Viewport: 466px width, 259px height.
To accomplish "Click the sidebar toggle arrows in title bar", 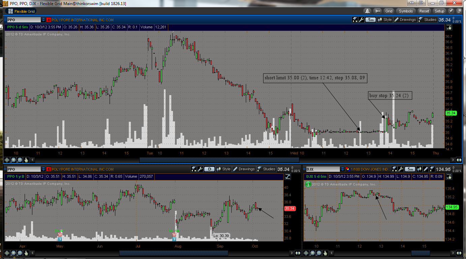I will (x=411, y=3).
